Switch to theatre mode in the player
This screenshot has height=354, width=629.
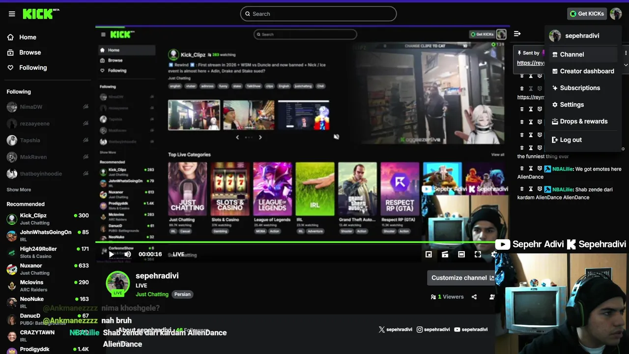tap(461, 254)
